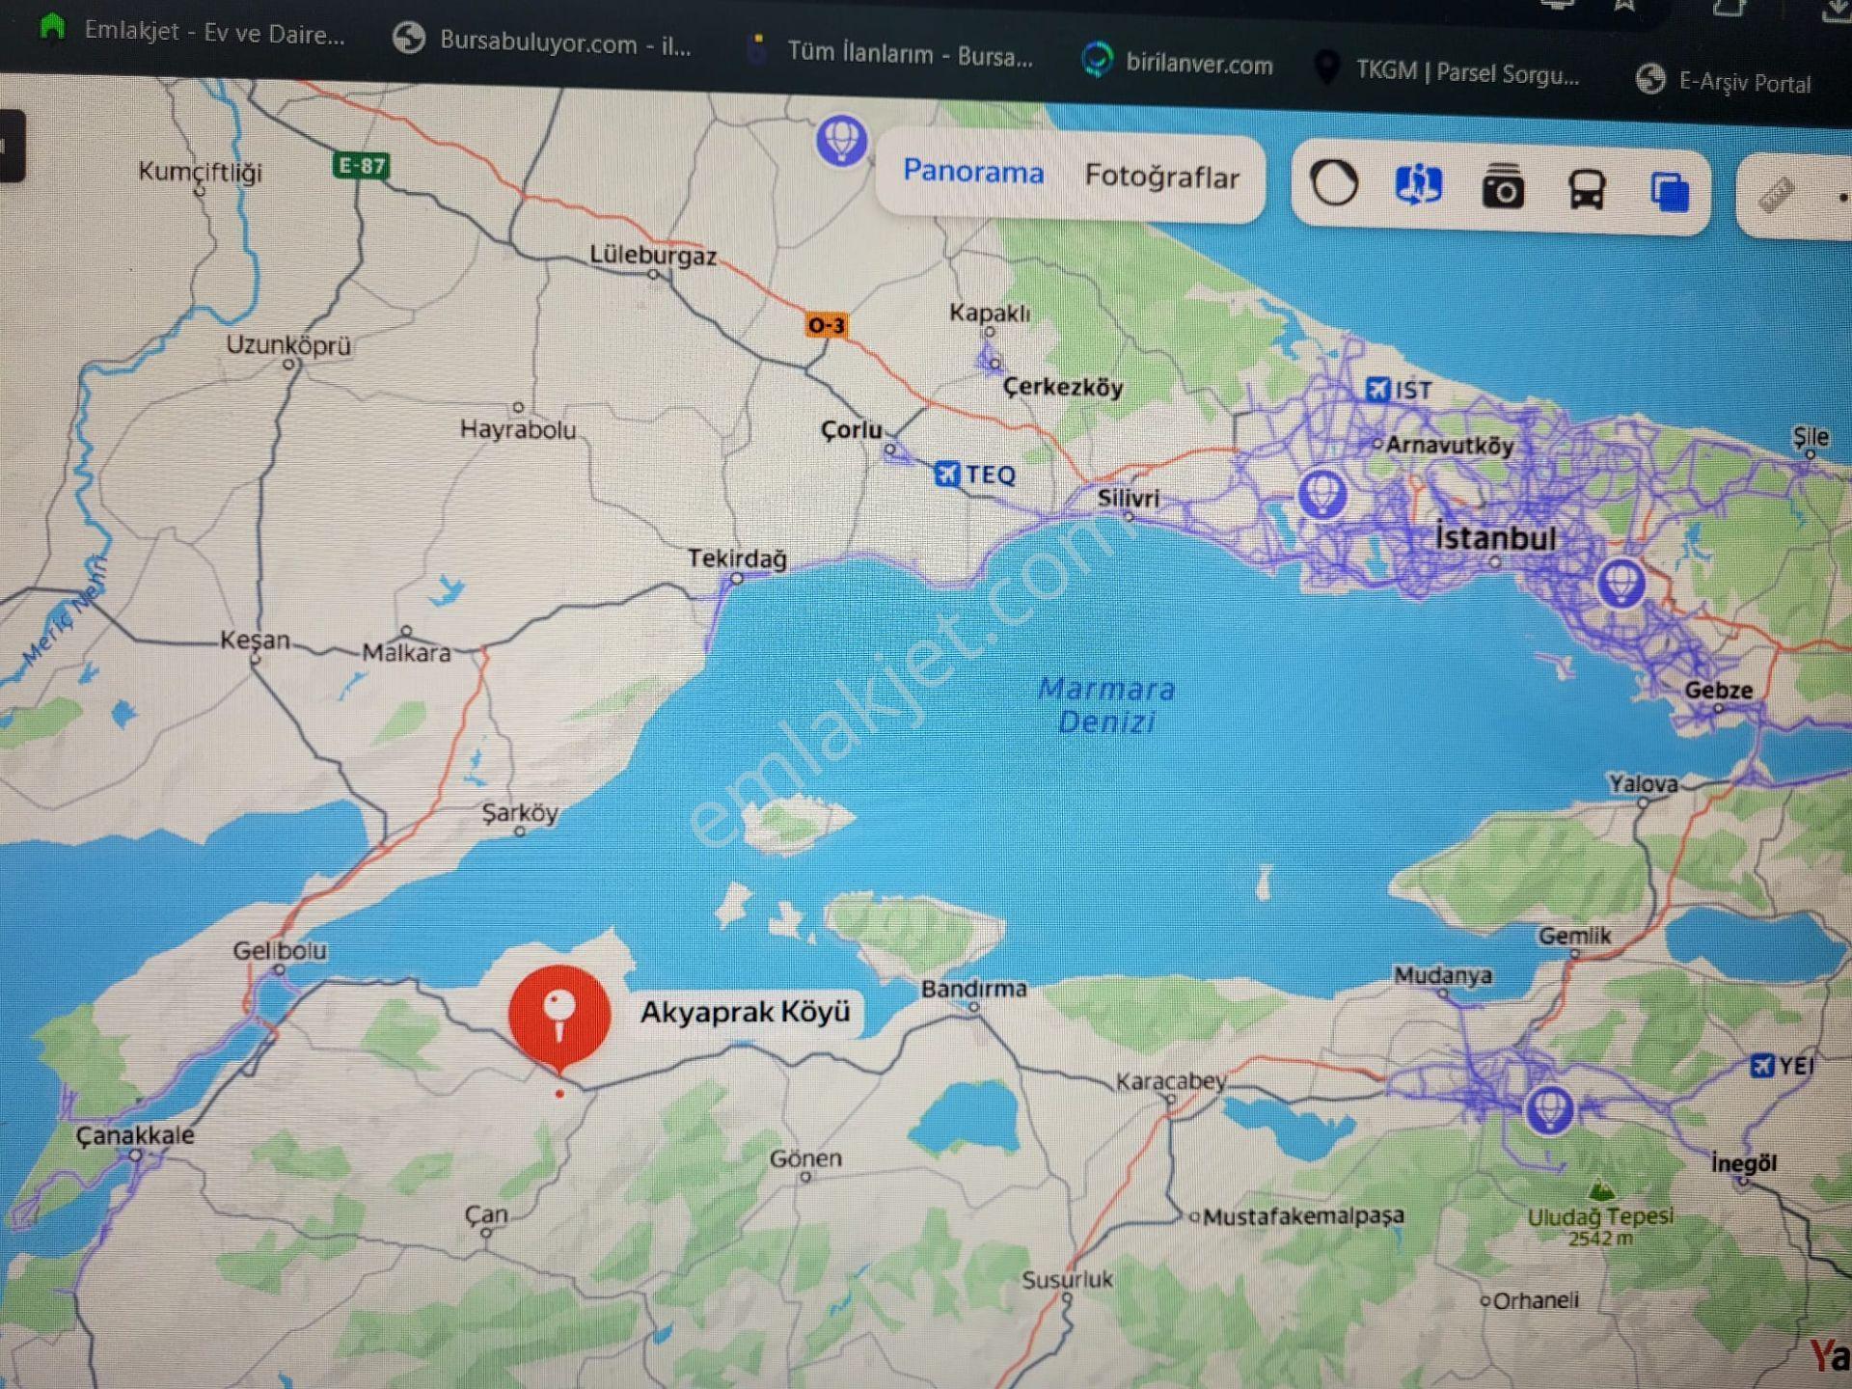
Task: Select the Kumçiftliği label
Action: [200, 173]
